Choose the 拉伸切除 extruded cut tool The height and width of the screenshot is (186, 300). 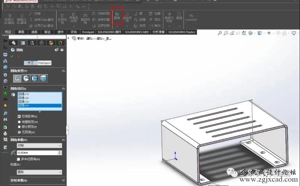(62, 19)
